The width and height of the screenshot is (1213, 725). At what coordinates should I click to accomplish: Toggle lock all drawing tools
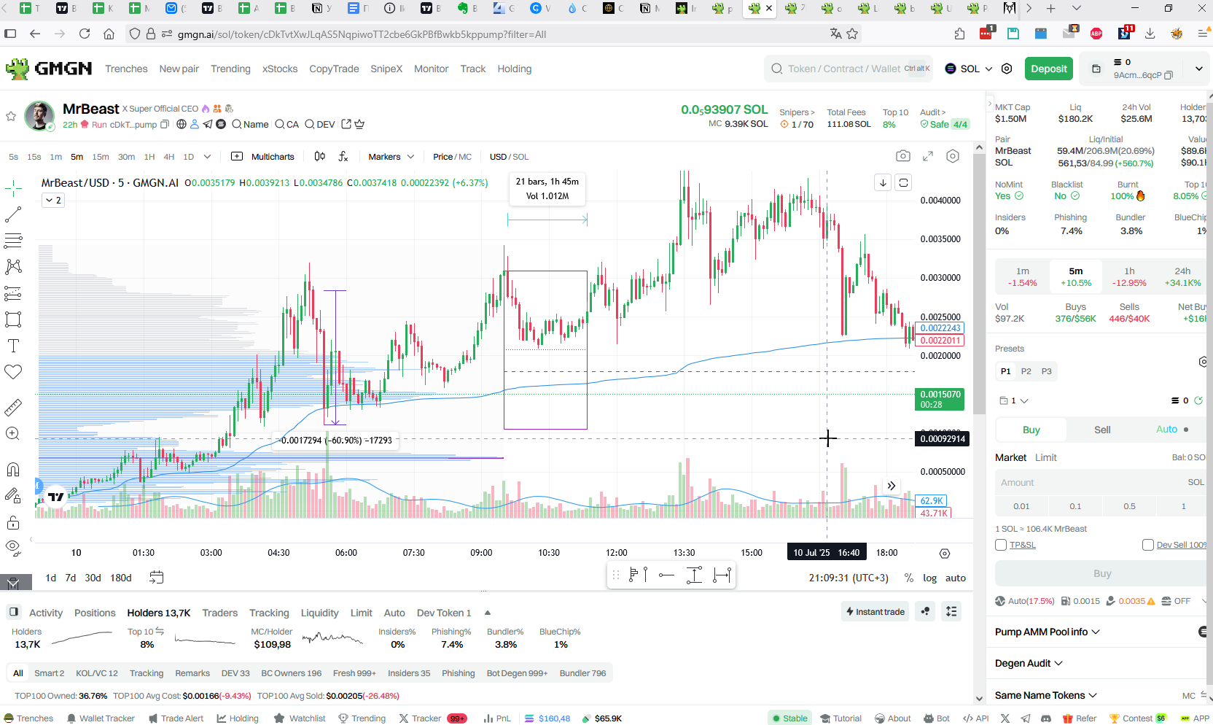(13, 522)
